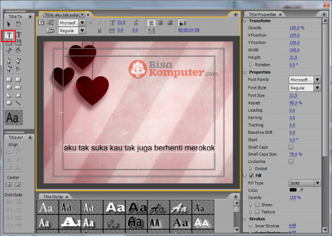332x236 pixels.
Task: Select the Delete Anchor Point tool
Action: 18,61
